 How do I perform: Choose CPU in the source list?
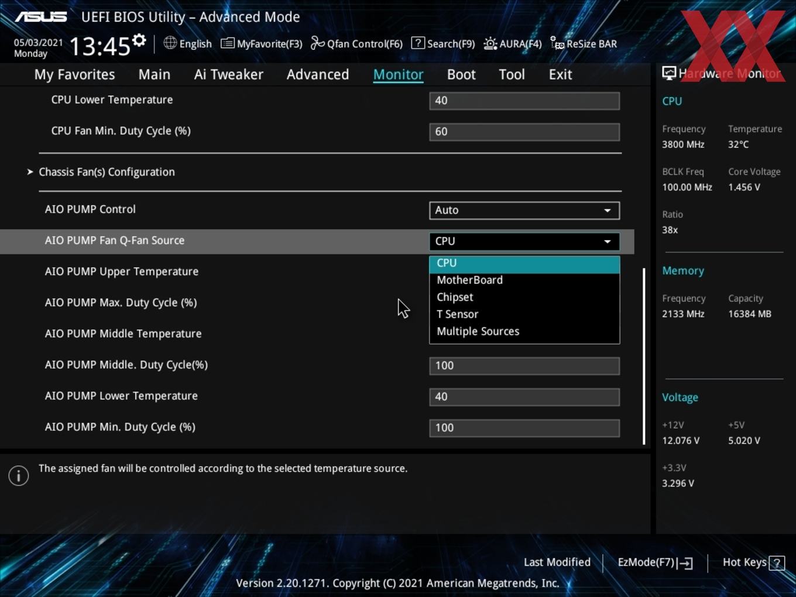(524, 263)
